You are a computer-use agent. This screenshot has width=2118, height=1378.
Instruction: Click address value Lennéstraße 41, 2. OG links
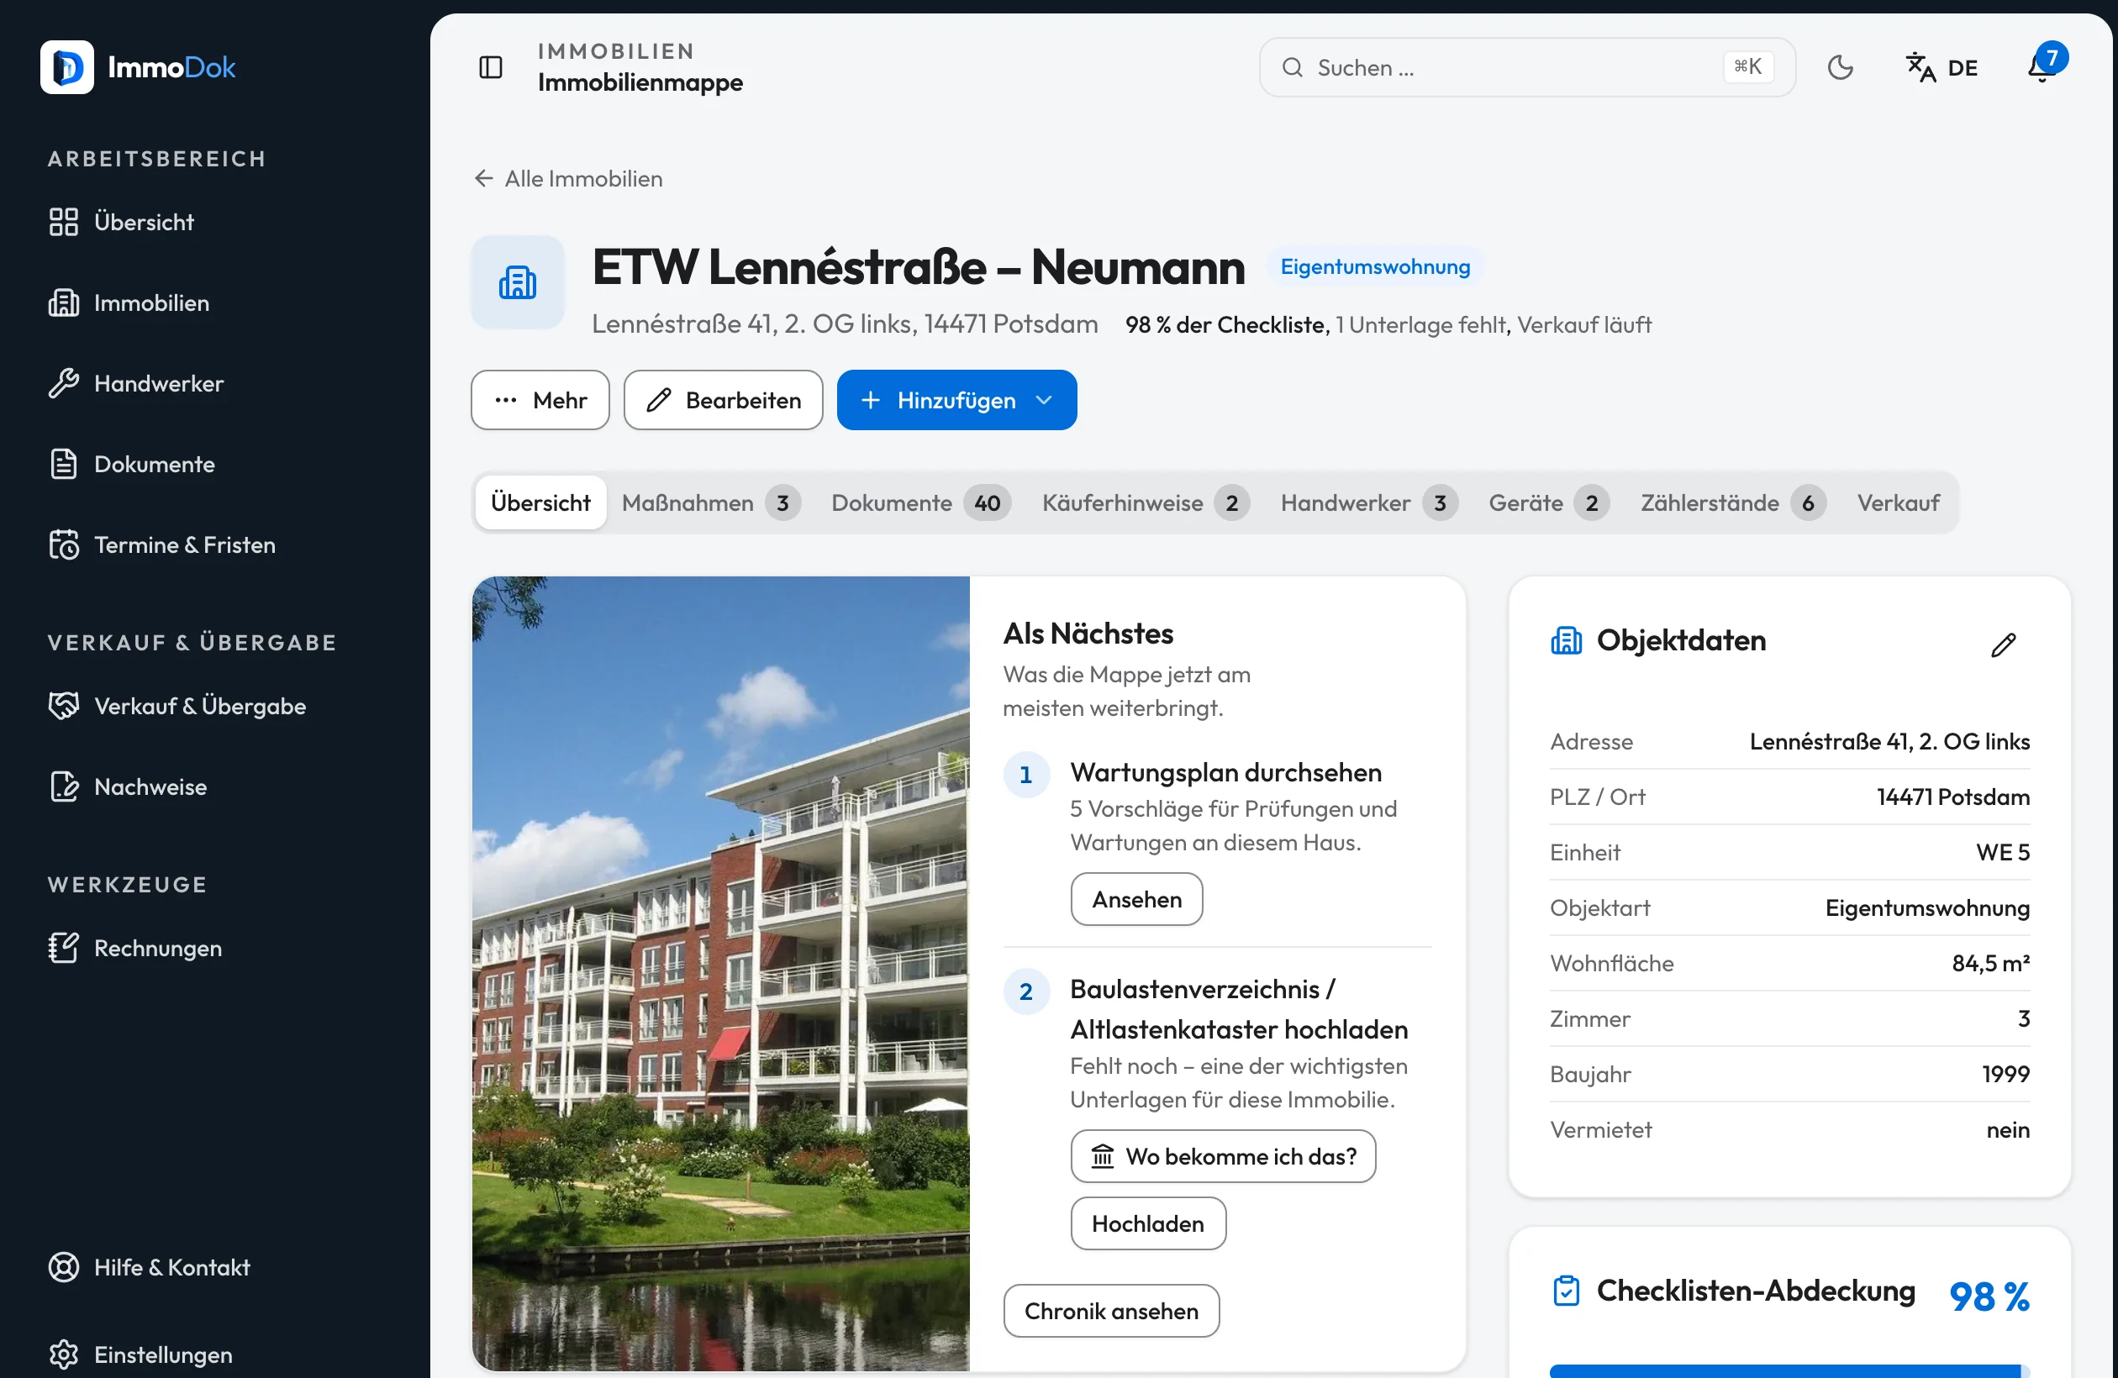pos(1889,741)
